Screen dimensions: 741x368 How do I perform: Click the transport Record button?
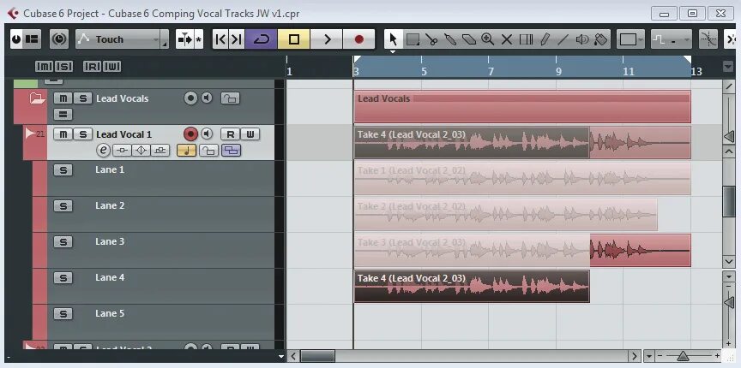point(358,39)
